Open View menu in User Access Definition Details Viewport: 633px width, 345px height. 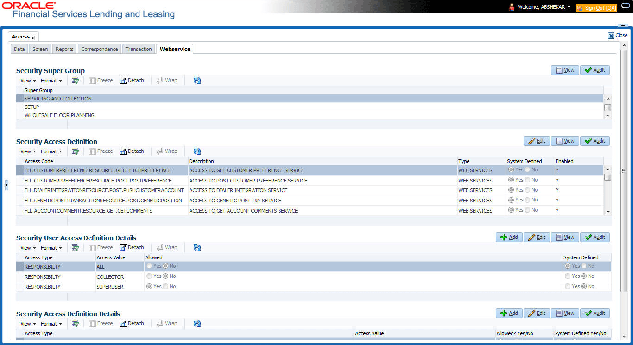point(28,248)
